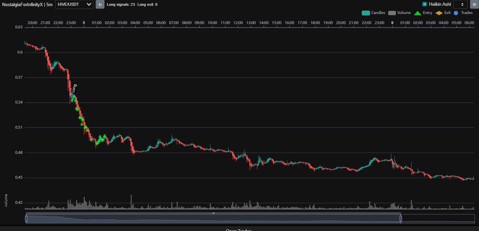Click the 'volume' axis label

6,200
